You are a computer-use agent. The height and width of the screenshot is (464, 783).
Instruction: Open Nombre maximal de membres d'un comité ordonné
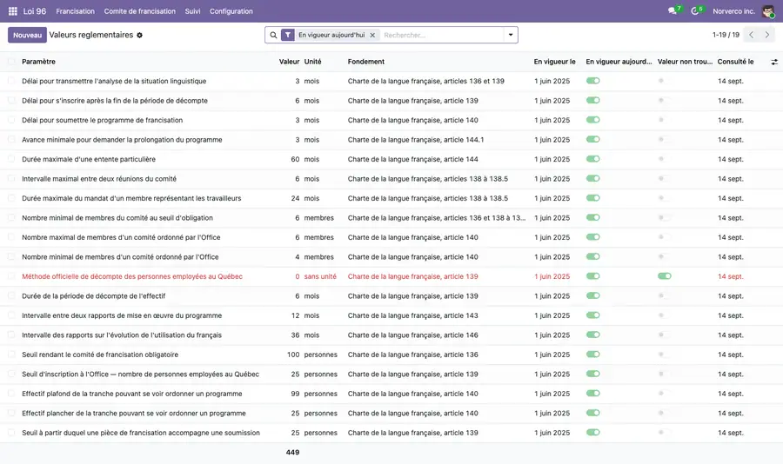(121, 237)
